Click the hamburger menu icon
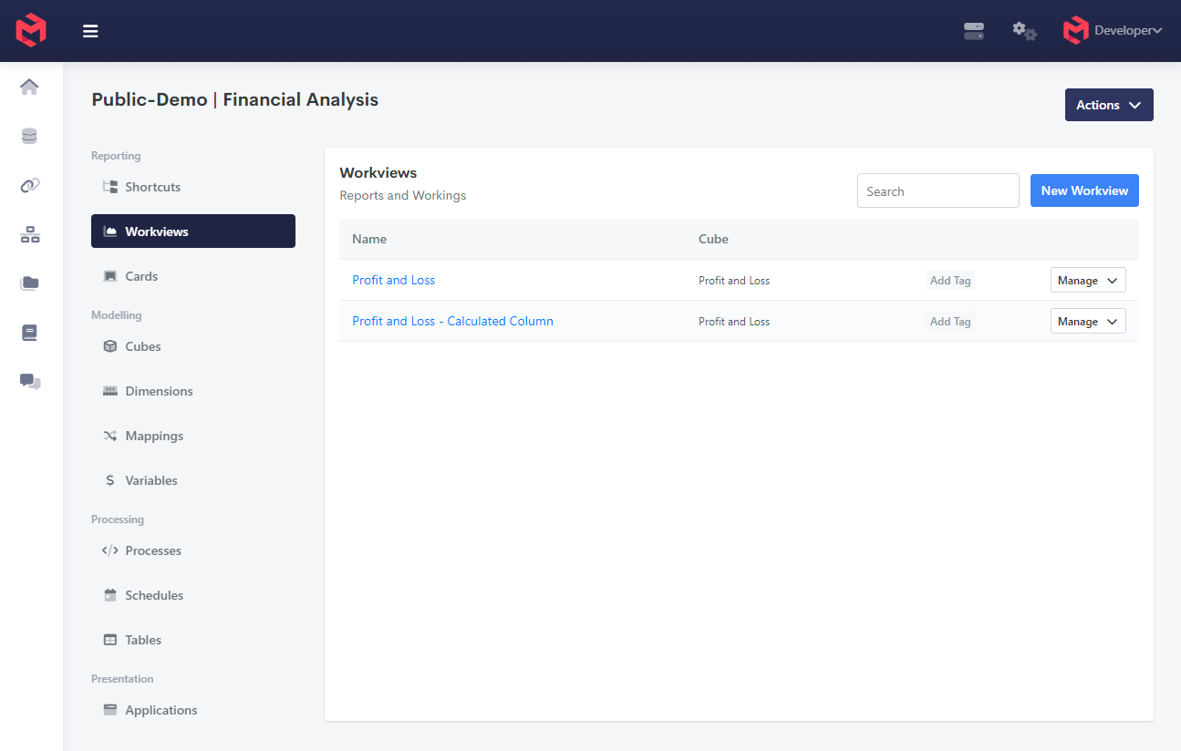This screenshot has height=751, width=1181. tap(90, 31)
